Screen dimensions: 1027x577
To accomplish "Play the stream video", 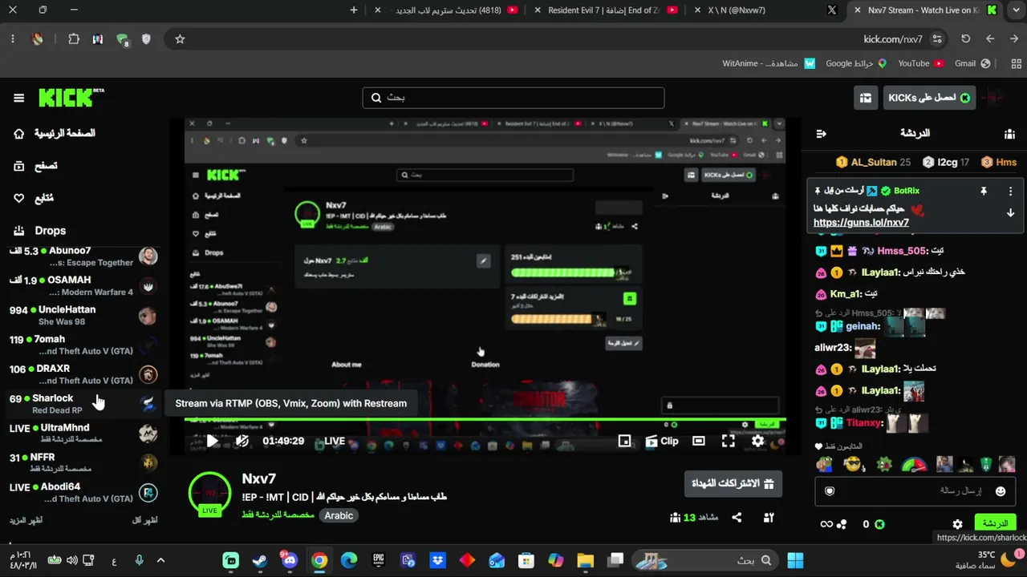I will [212, 441].
